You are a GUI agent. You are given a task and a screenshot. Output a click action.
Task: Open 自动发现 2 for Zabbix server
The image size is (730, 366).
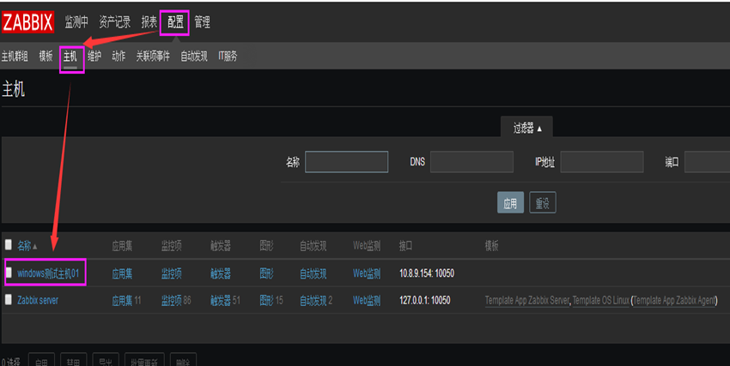[313, 301]
